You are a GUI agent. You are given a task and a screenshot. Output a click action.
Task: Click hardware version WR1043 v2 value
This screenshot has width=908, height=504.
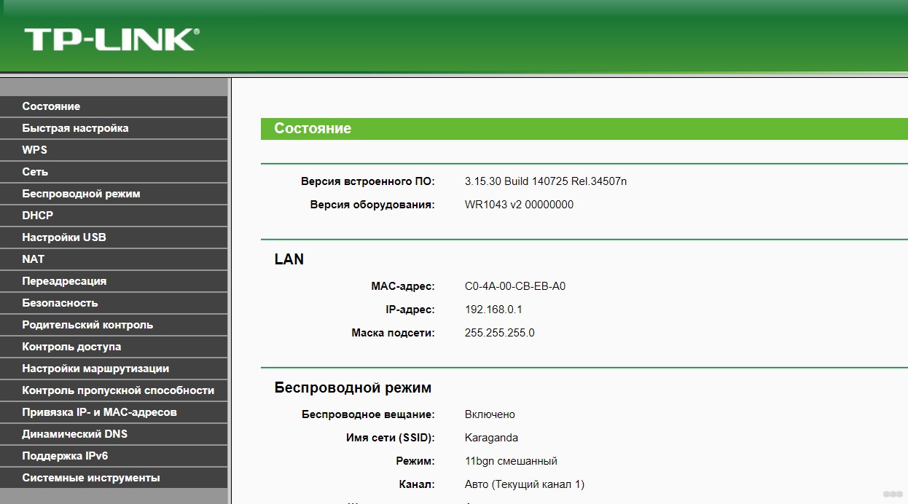click(519, 205)
